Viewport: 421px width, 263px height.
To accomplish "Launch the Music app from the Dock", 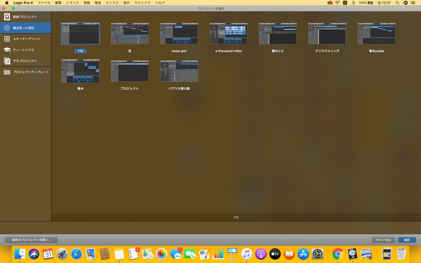I will (x=246, y=254).
